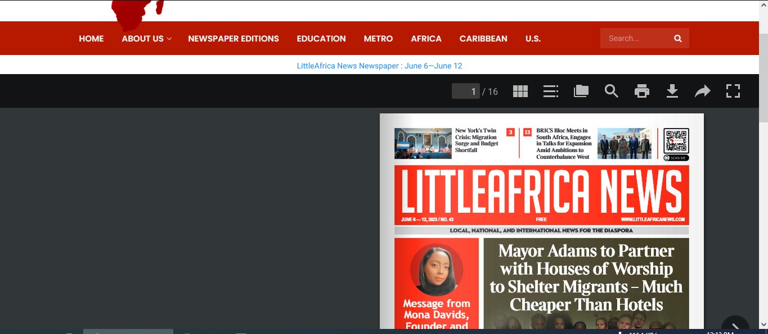
Task: Open the Metro menu section
Action: click(378, 39)
